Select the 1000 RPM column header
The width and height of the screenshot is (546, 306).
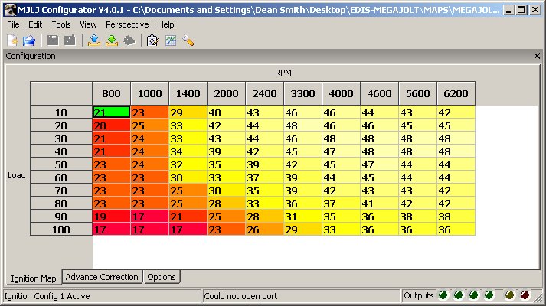tap(150, 93)
